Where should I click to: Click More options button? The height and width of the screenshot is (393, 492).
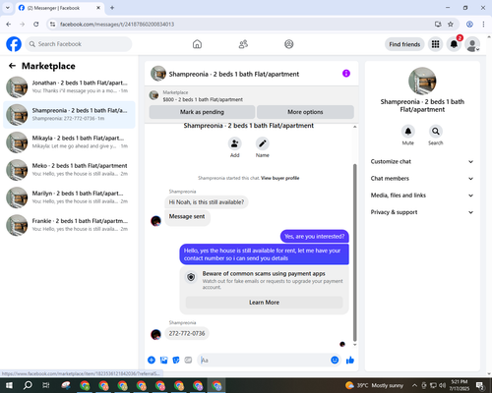pos(305,112)
